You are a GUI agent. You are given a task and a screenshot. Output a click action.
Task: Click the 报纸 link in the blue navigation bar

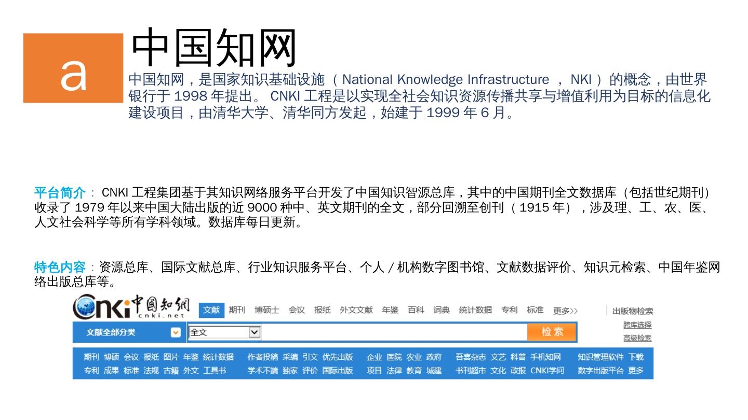[151, 357]
